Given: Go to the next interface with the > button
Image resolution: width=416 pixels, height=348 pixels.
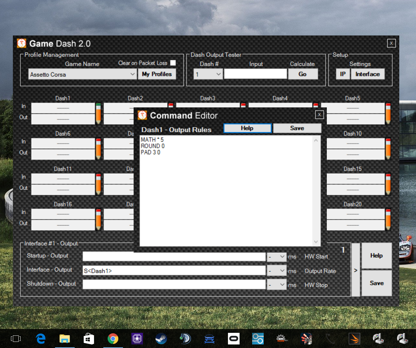Looking at the screenshot, I should (355, 270).
